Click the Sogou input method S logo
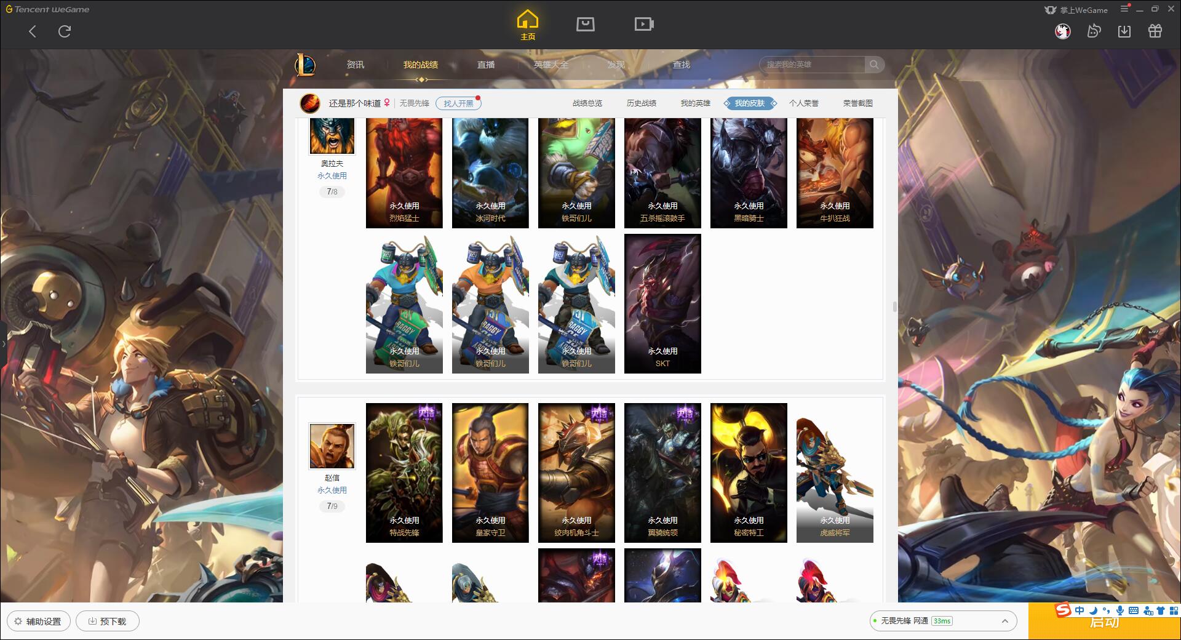This screenshot has width=1181, height=640. coord(1064,610)
